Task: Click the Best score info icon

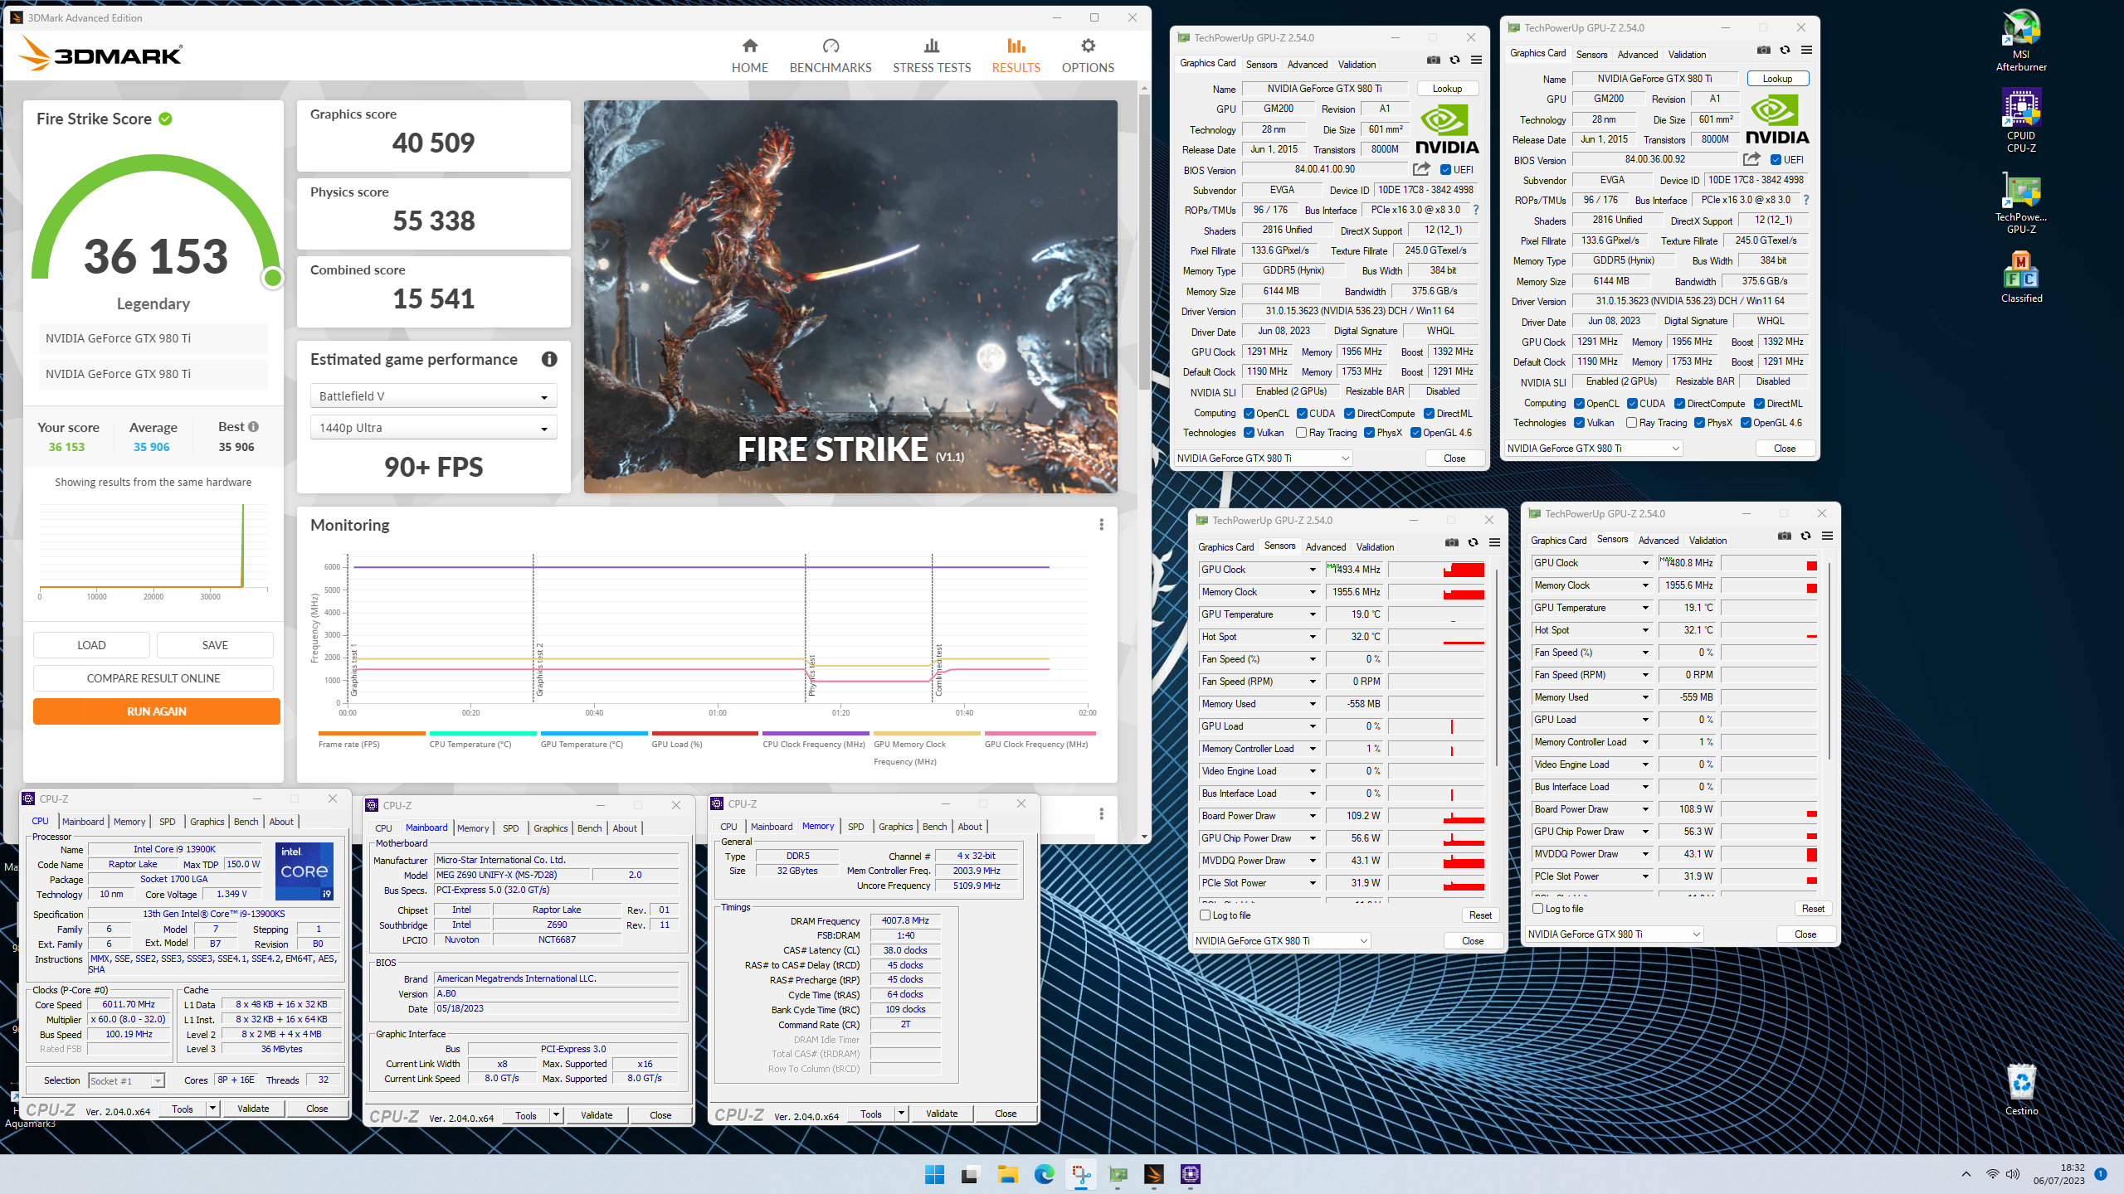Action: pyautogui.click(x=253, y=426)
